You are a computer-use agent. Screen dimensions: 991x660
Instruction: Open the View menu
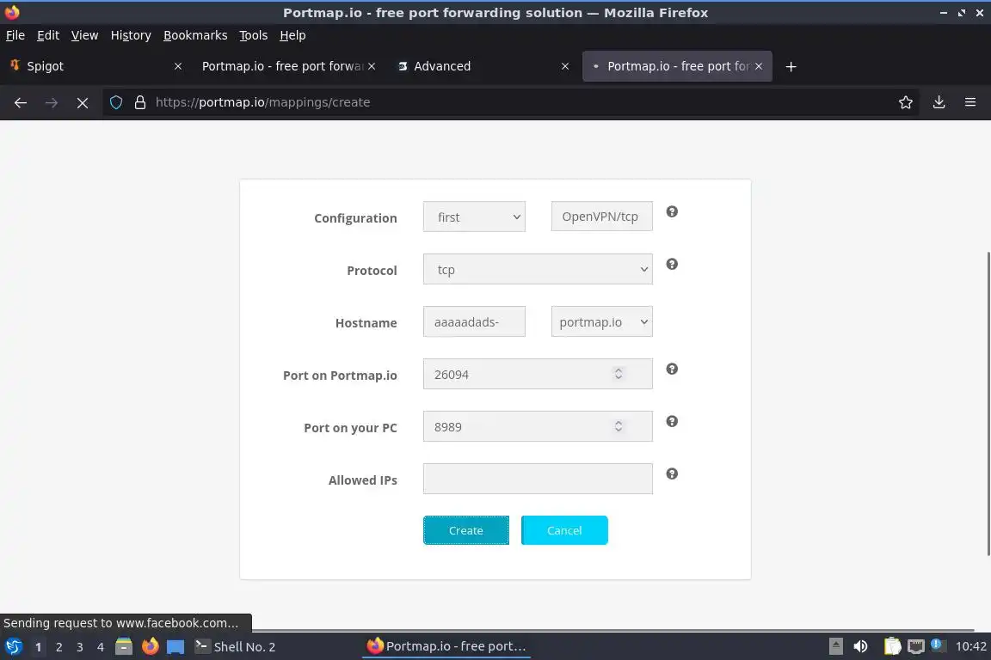(84, 35)
